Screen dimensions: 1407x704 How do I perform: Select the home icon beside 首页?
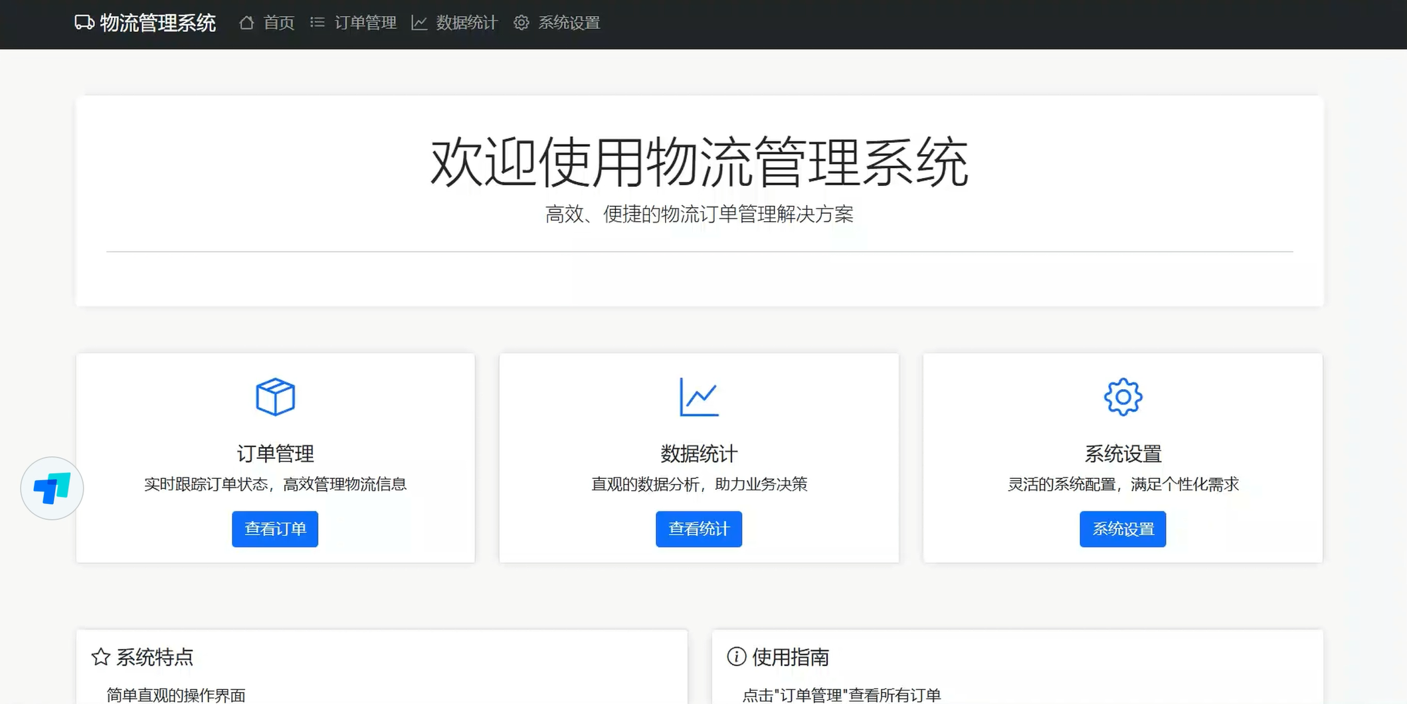pyautogui.click(x=247, y=22)
